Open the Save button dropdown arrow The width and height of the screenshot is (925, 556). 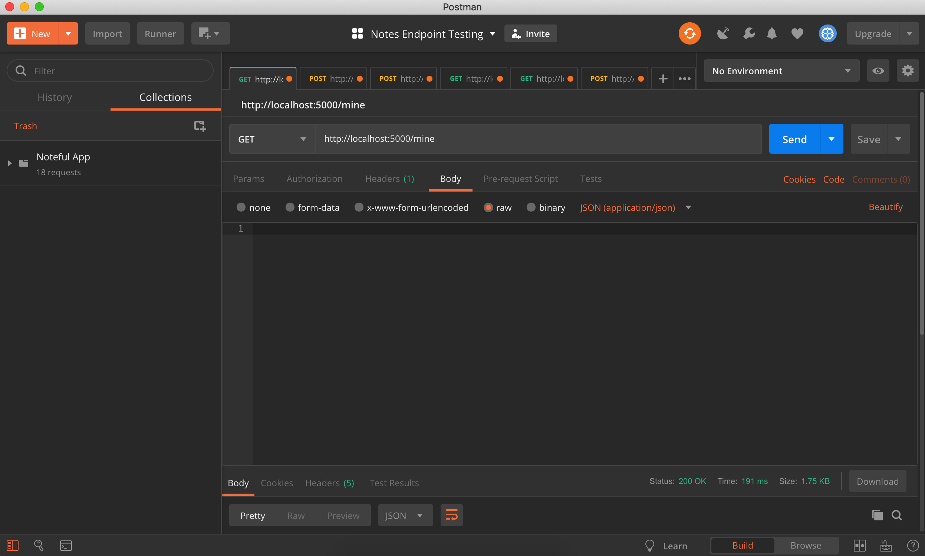point(898,139)
